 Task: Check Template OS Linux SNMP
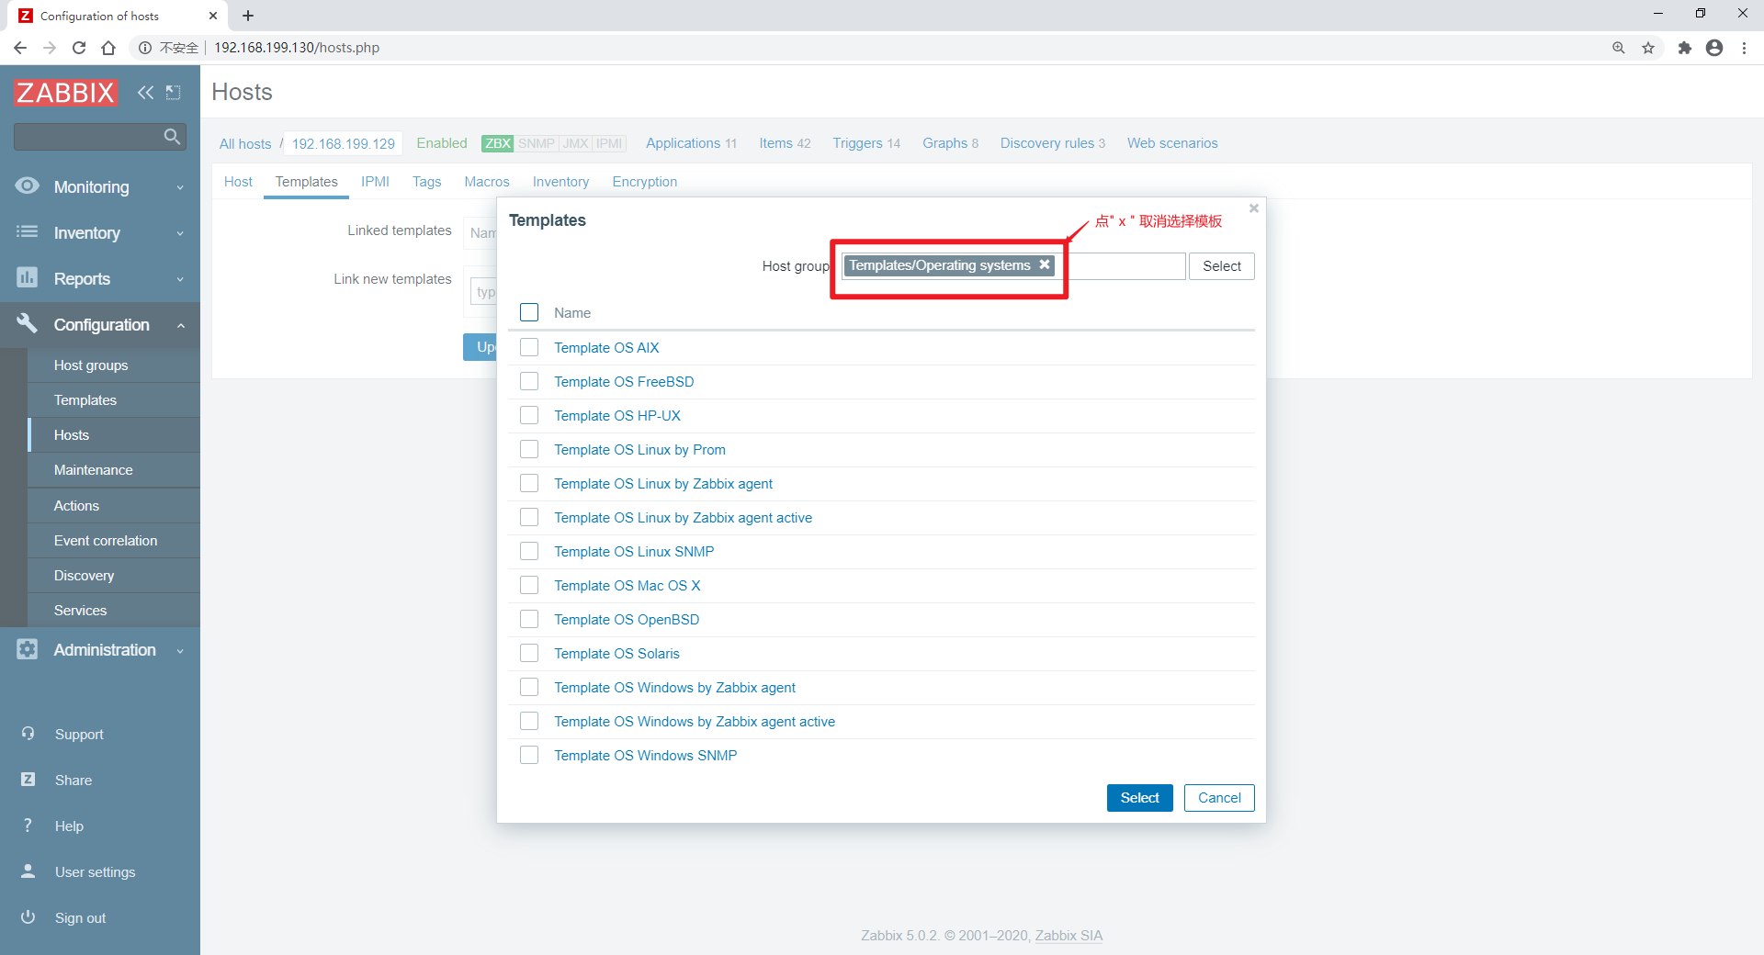pyautogui.click(x=529, y=551)
